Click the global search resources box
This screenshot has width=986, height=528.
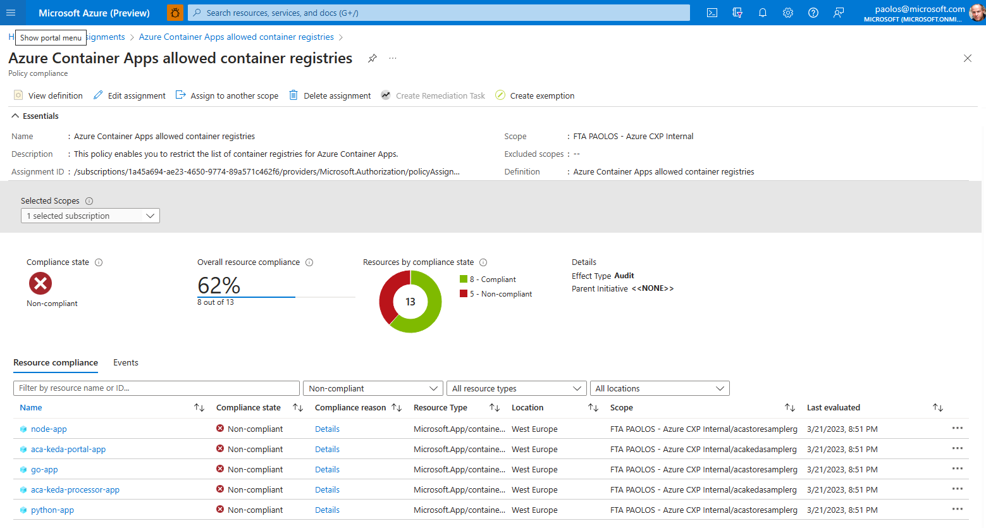pyautogui.click(x=439, y=13)
